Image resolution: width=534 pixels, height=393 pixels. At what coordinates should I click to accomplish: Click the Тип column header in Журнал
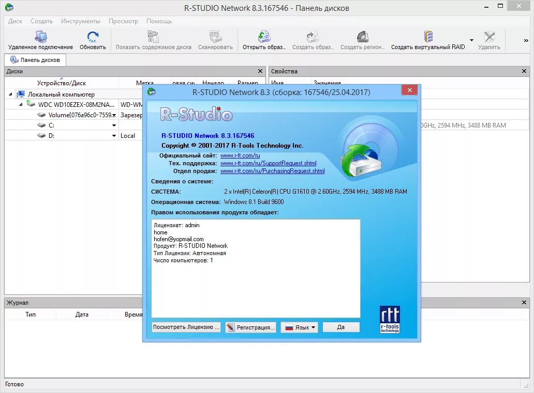click(x=31, y=315)
